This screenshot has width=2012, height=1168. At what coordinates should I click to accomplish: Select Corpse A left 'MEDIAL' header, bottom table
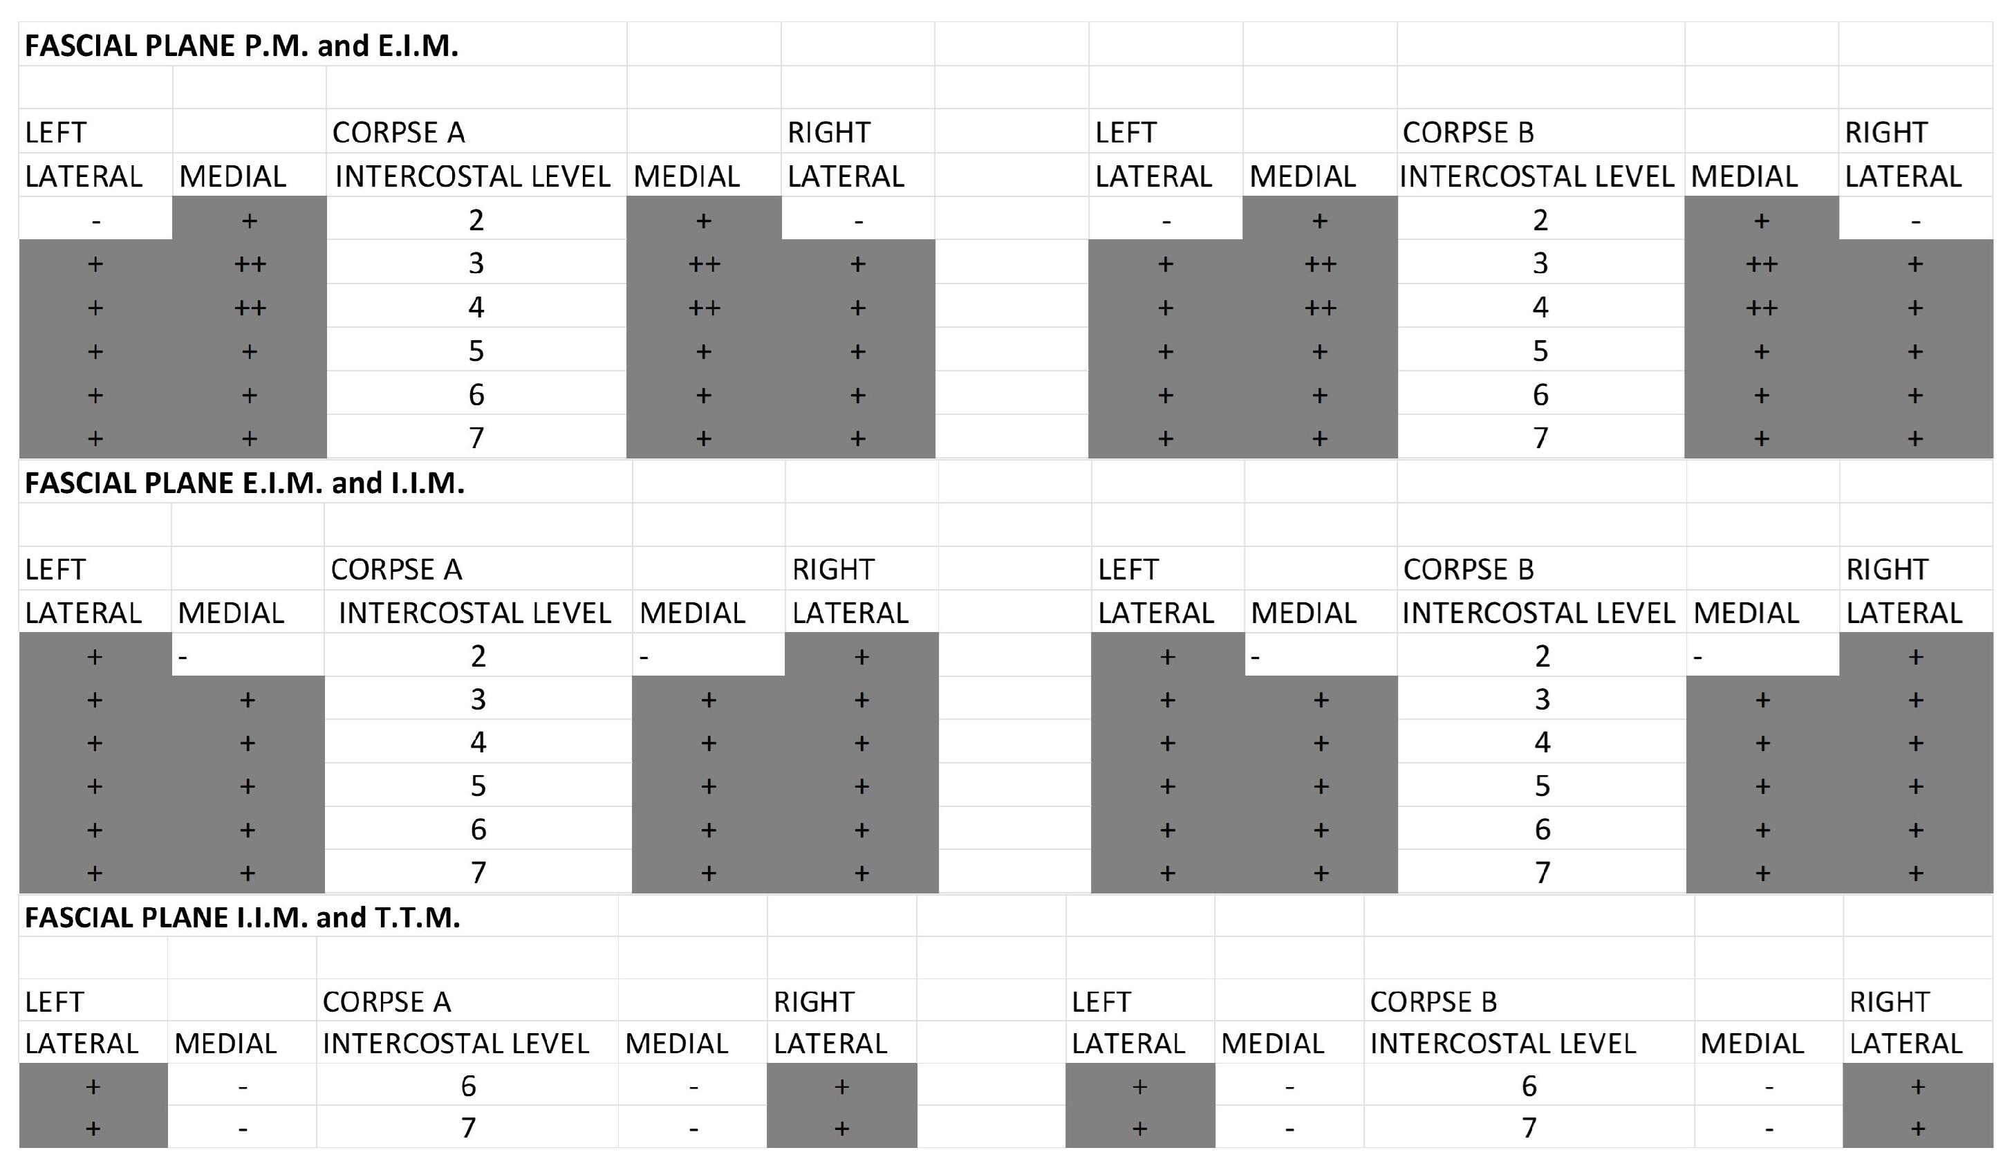pyautogui.click(x=225, y=1044)
